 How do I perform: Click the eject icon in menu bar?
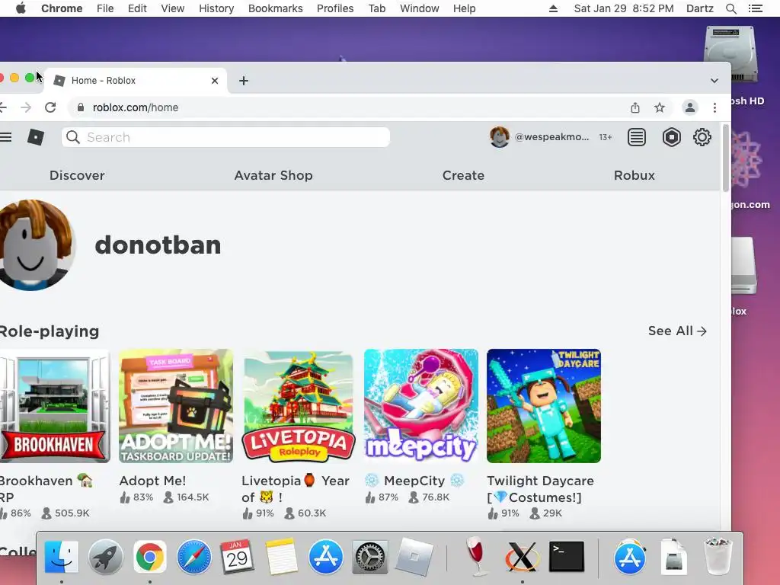pyautogui.click(x=553, y=8)
